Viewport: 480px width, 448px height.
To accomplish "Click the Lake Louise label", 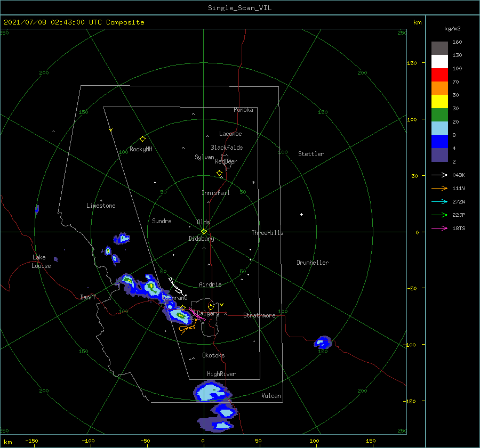I will (41, 262).
